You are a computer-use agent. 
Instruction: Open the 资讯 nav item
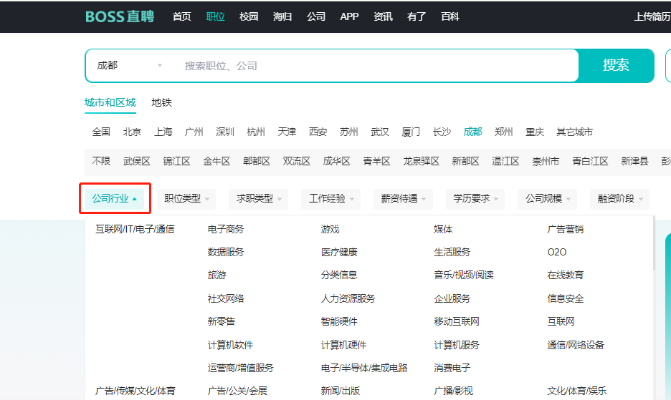point(383,16)
